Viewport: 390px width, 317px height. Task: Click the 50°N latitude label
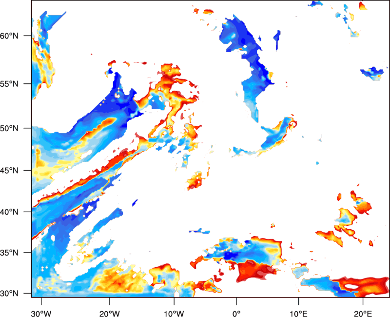9,128
